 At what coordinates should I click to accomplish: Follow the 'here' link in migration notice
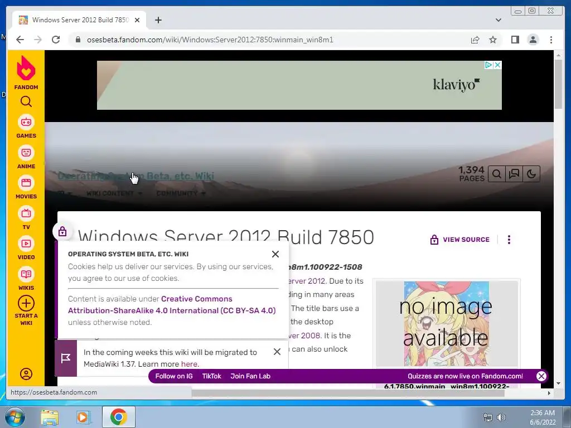click(190, 364)
